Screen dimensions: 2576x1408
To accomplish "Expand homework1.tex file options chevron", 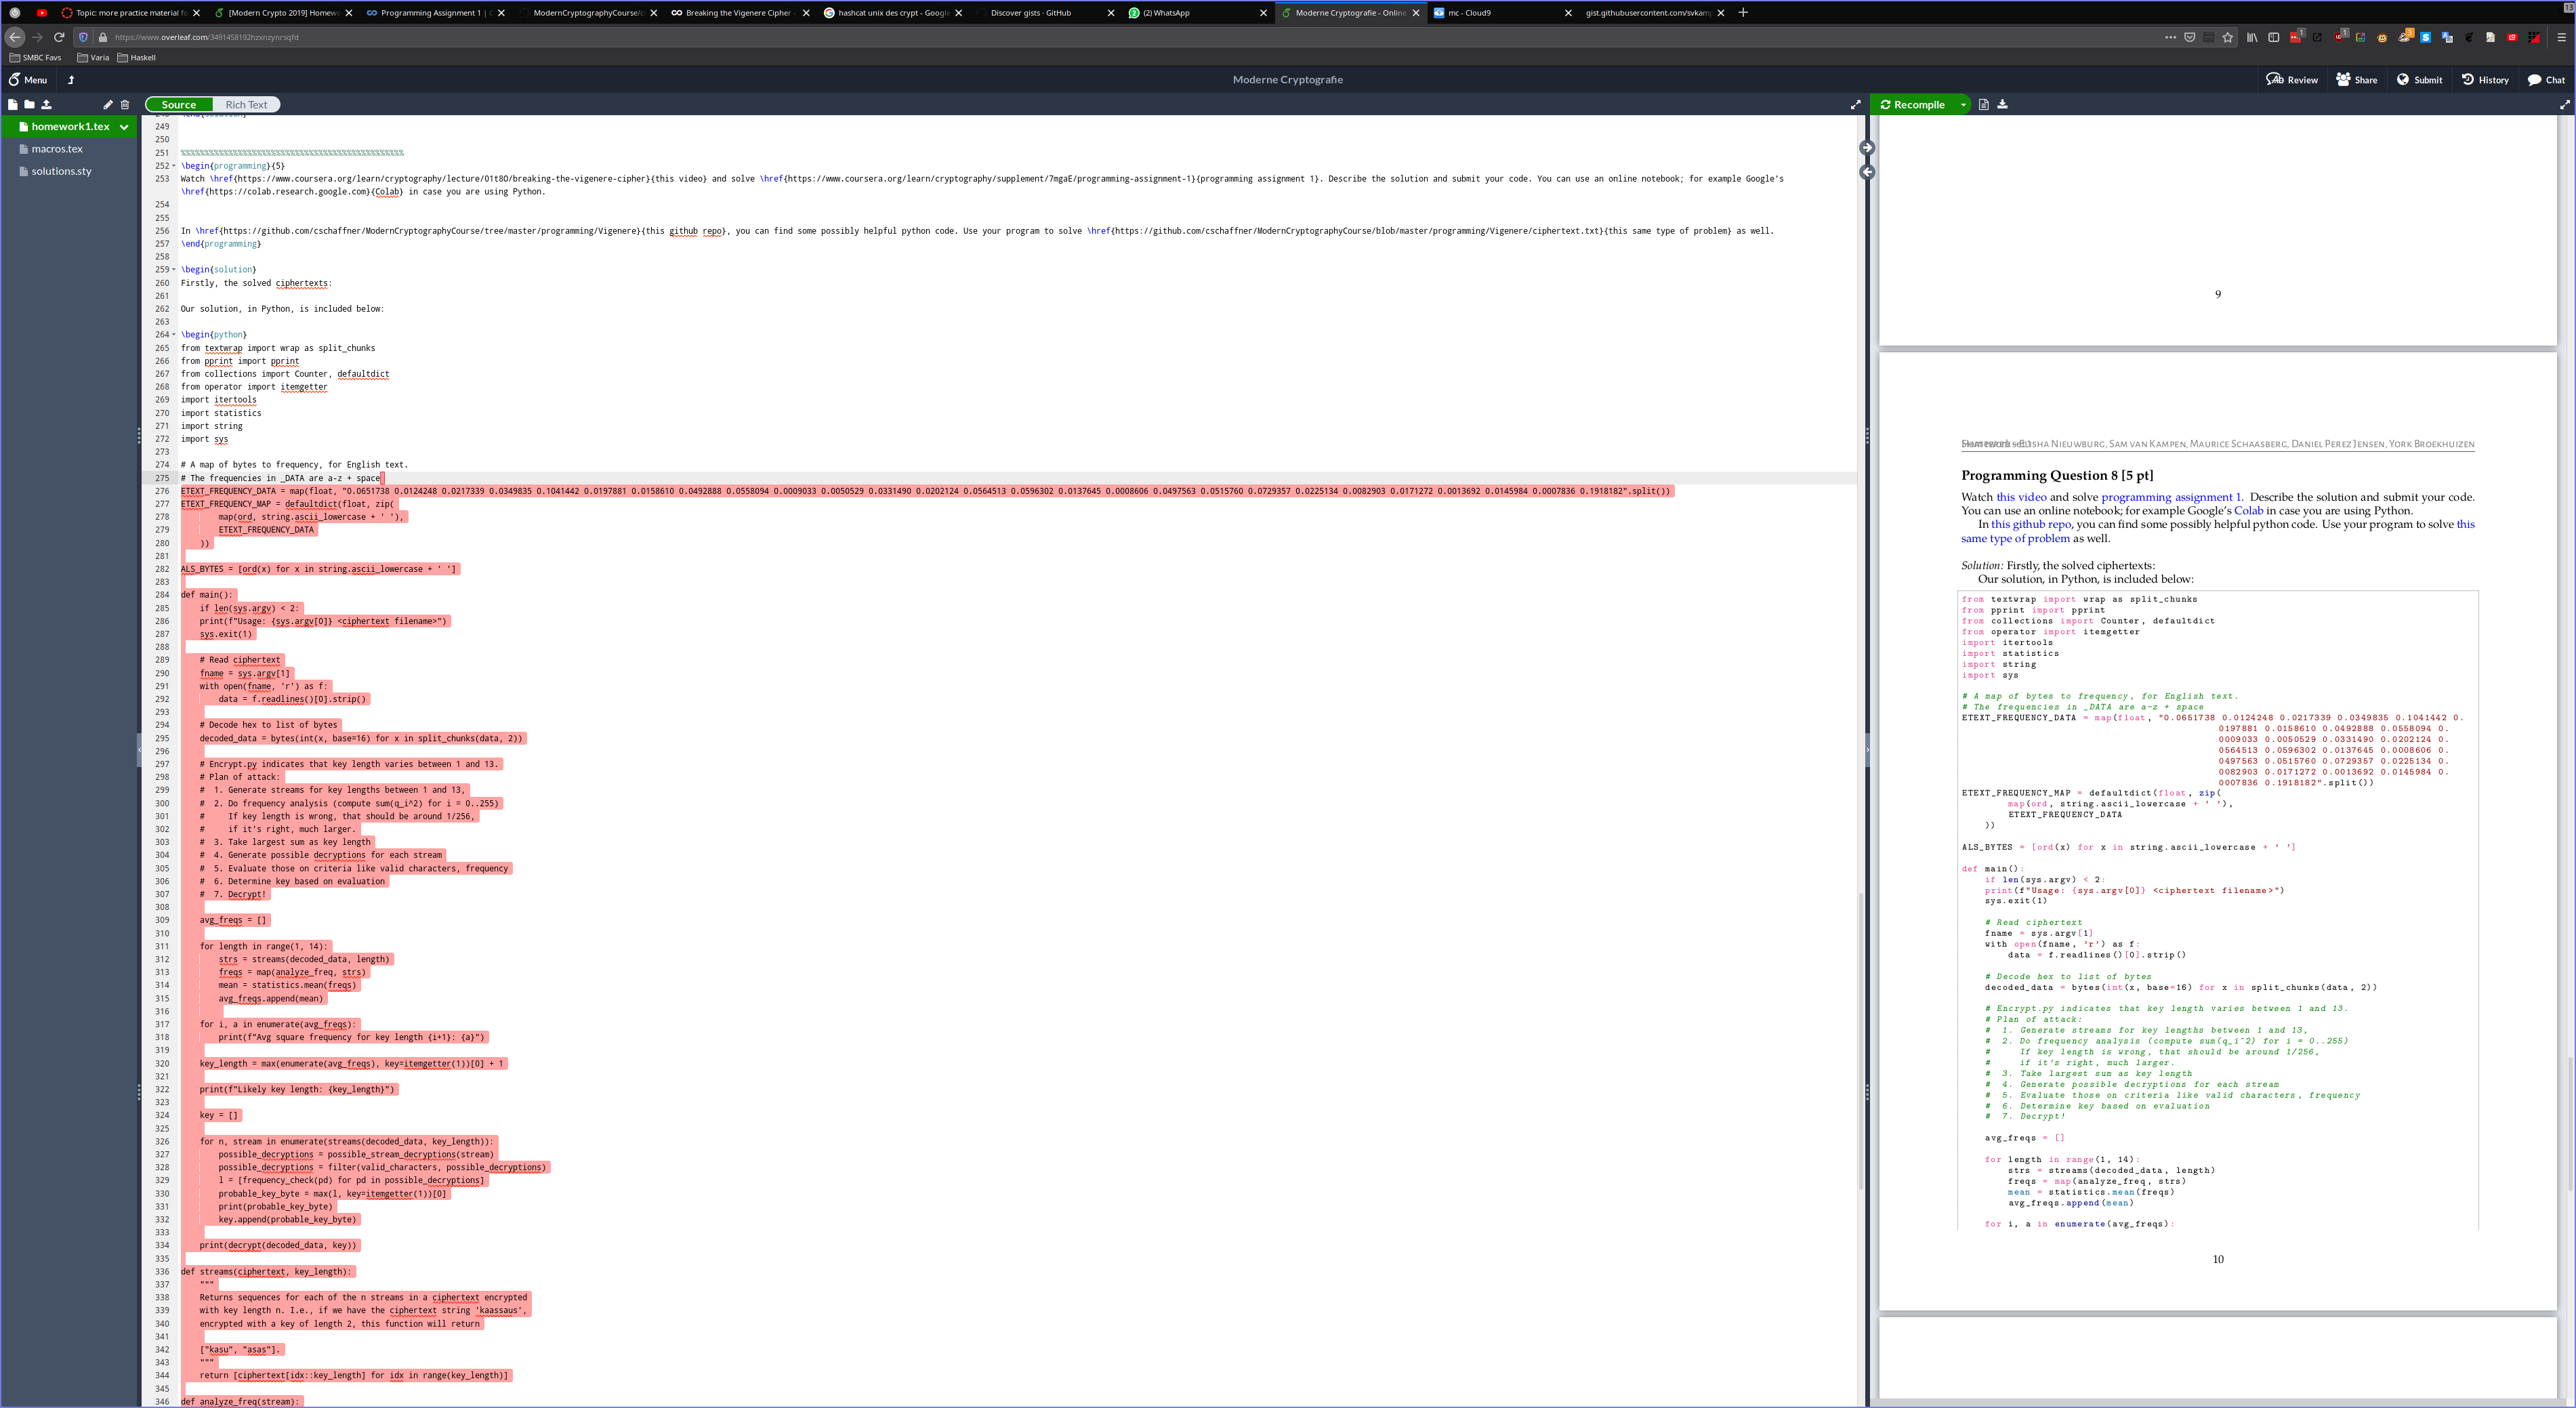I will [124, 127].
